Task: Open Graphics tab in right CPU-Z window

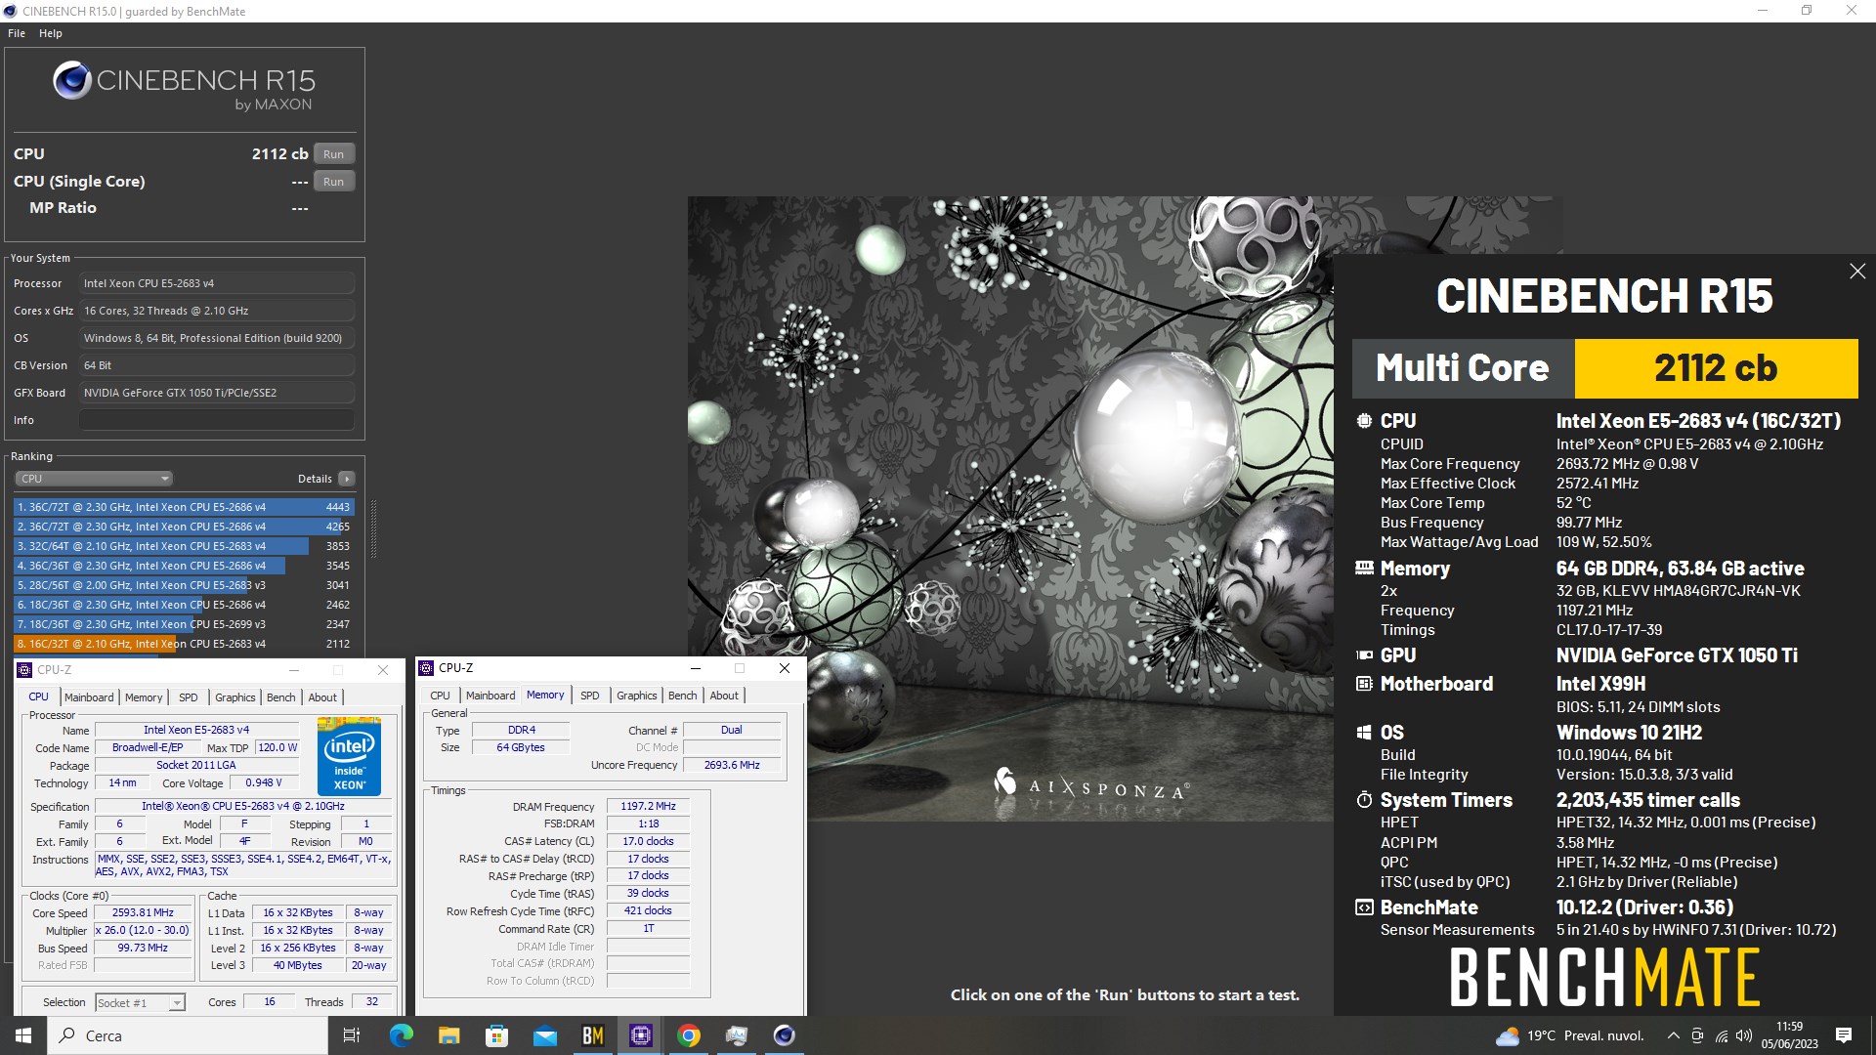Action: click(x=637, y=696)
